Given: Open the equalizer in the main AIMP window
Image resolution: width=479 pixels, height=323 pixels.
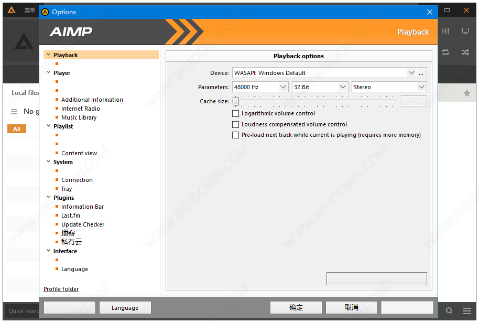Looking at the screenshot, I should point(445,31).
